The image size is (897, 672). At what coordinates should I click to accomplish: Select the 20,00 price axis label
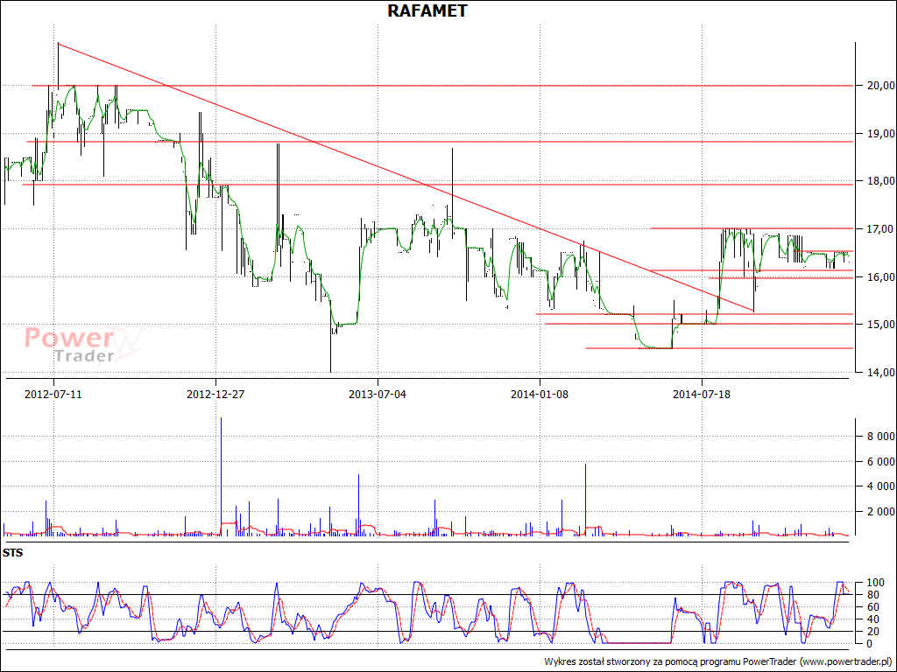point(881,86)
